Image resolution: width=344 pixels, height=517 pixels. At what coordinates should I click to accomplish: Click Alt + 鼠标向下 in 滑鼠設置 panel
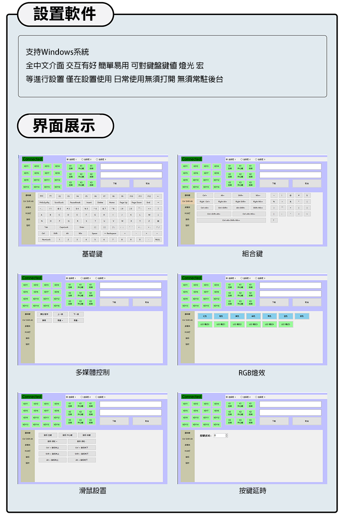click(x=82, y=460)
